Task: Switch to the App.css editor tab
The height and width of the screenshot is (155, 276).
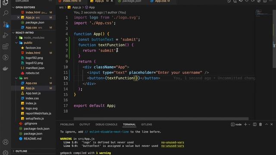Action: pyautogui.click(x=160, y=1)
